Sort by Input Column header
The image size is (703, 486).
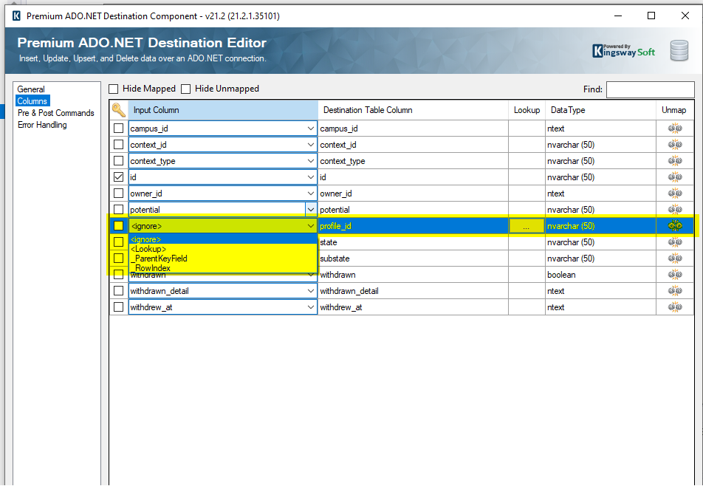(x=223, y=110)
